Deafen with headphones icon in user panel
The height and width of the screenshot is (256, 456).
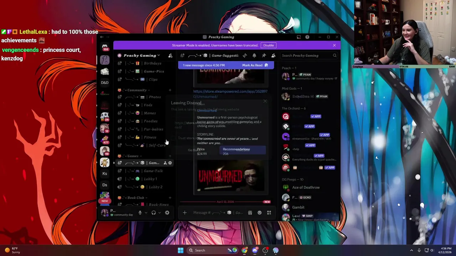[x=154, y=213]
